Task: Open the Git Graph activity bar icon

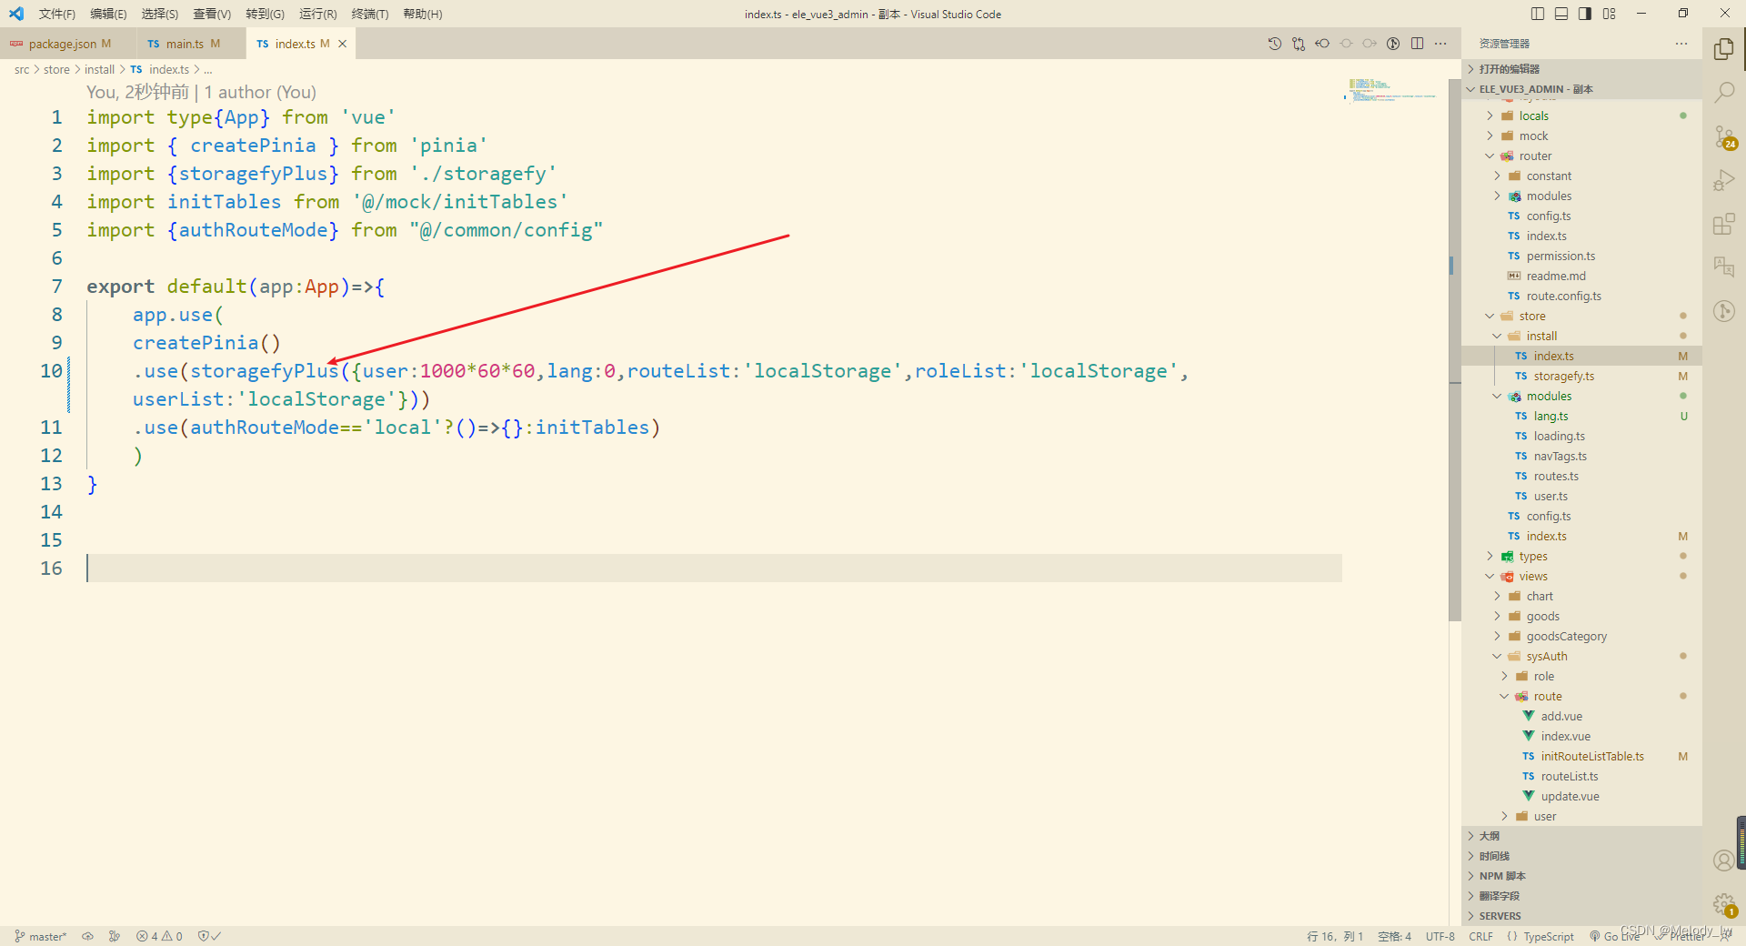Action: pos(1723,311)
